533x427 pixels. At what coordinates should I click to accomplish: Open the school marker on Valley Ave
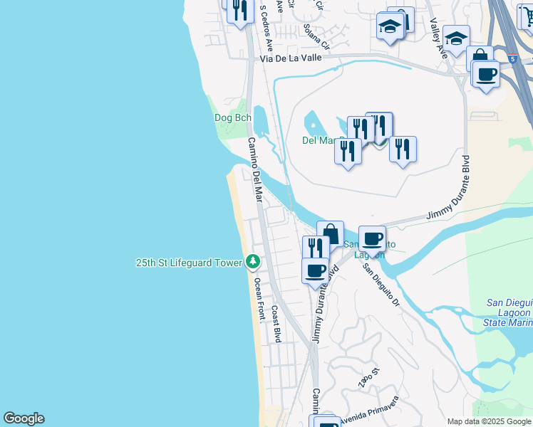click(x=456, y=39)
